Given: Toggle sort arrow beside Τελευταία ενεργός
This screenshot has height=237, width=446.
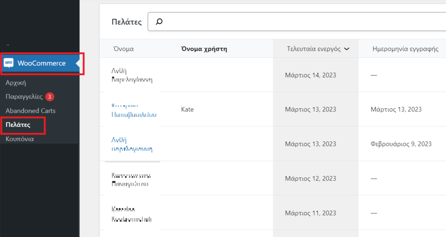Looking at the screenshot, I should [x=347, y=49].
